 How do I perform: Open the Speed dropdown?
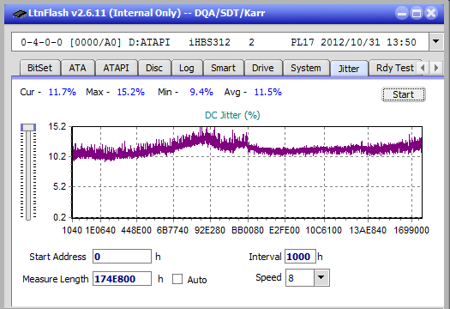point(321,277)
